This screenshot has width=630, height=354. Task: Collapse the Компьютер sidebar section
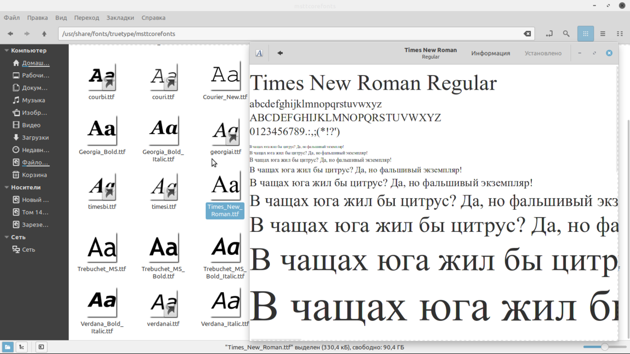click(x=6, y=51)
